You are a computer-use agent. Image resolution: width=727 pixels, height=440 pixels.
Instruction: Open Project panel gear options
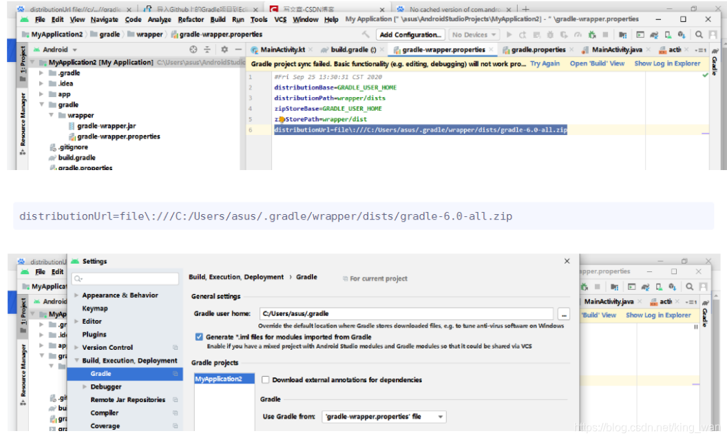point(224,50)
